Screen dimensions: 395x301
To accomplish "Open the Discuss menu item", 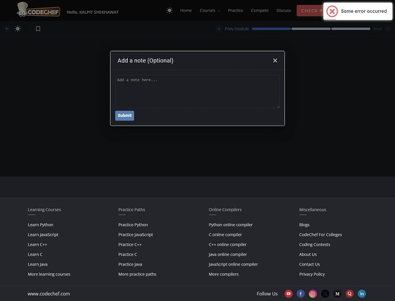I will tap(283, 11).
